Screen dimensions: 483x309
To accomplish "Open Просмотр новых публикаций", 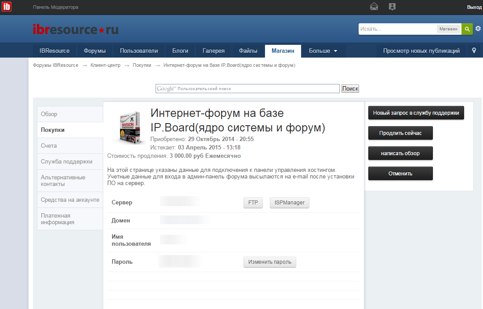I will (421, 51).
